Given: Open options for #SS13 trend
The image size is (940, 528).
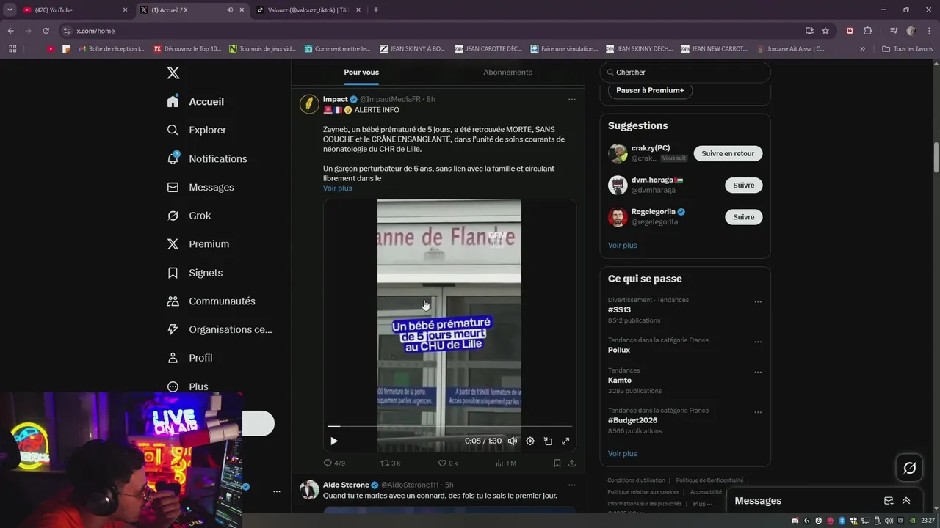Looking at the screenshot, I should 758,301.
